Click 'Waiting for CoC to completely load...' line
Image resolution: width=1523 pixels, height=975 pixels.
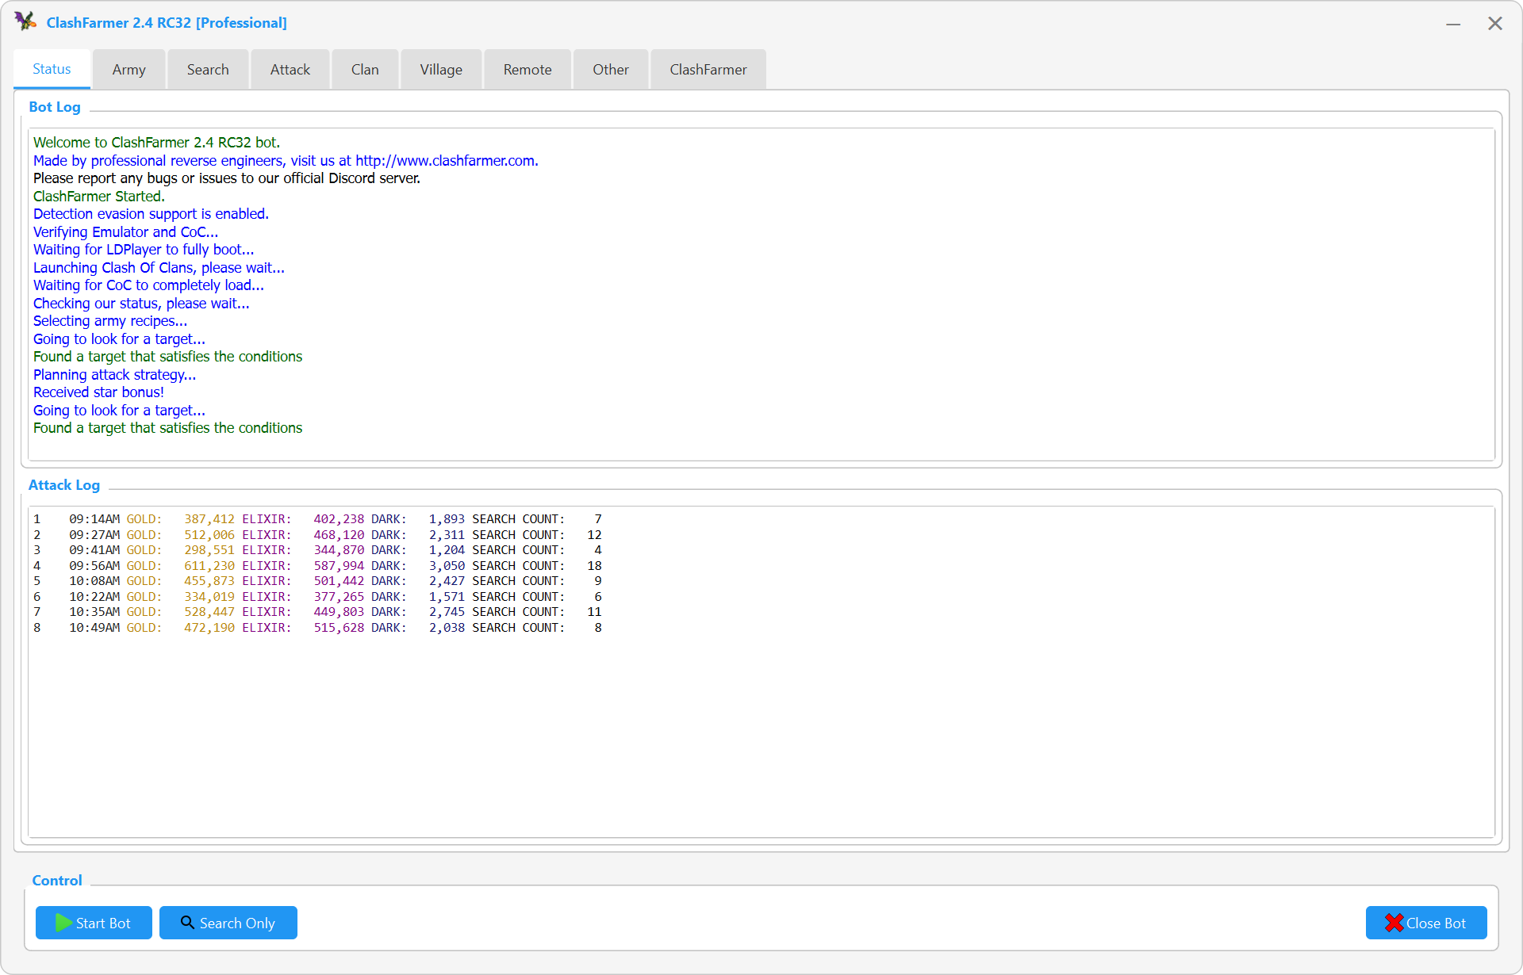coord(148,285)
